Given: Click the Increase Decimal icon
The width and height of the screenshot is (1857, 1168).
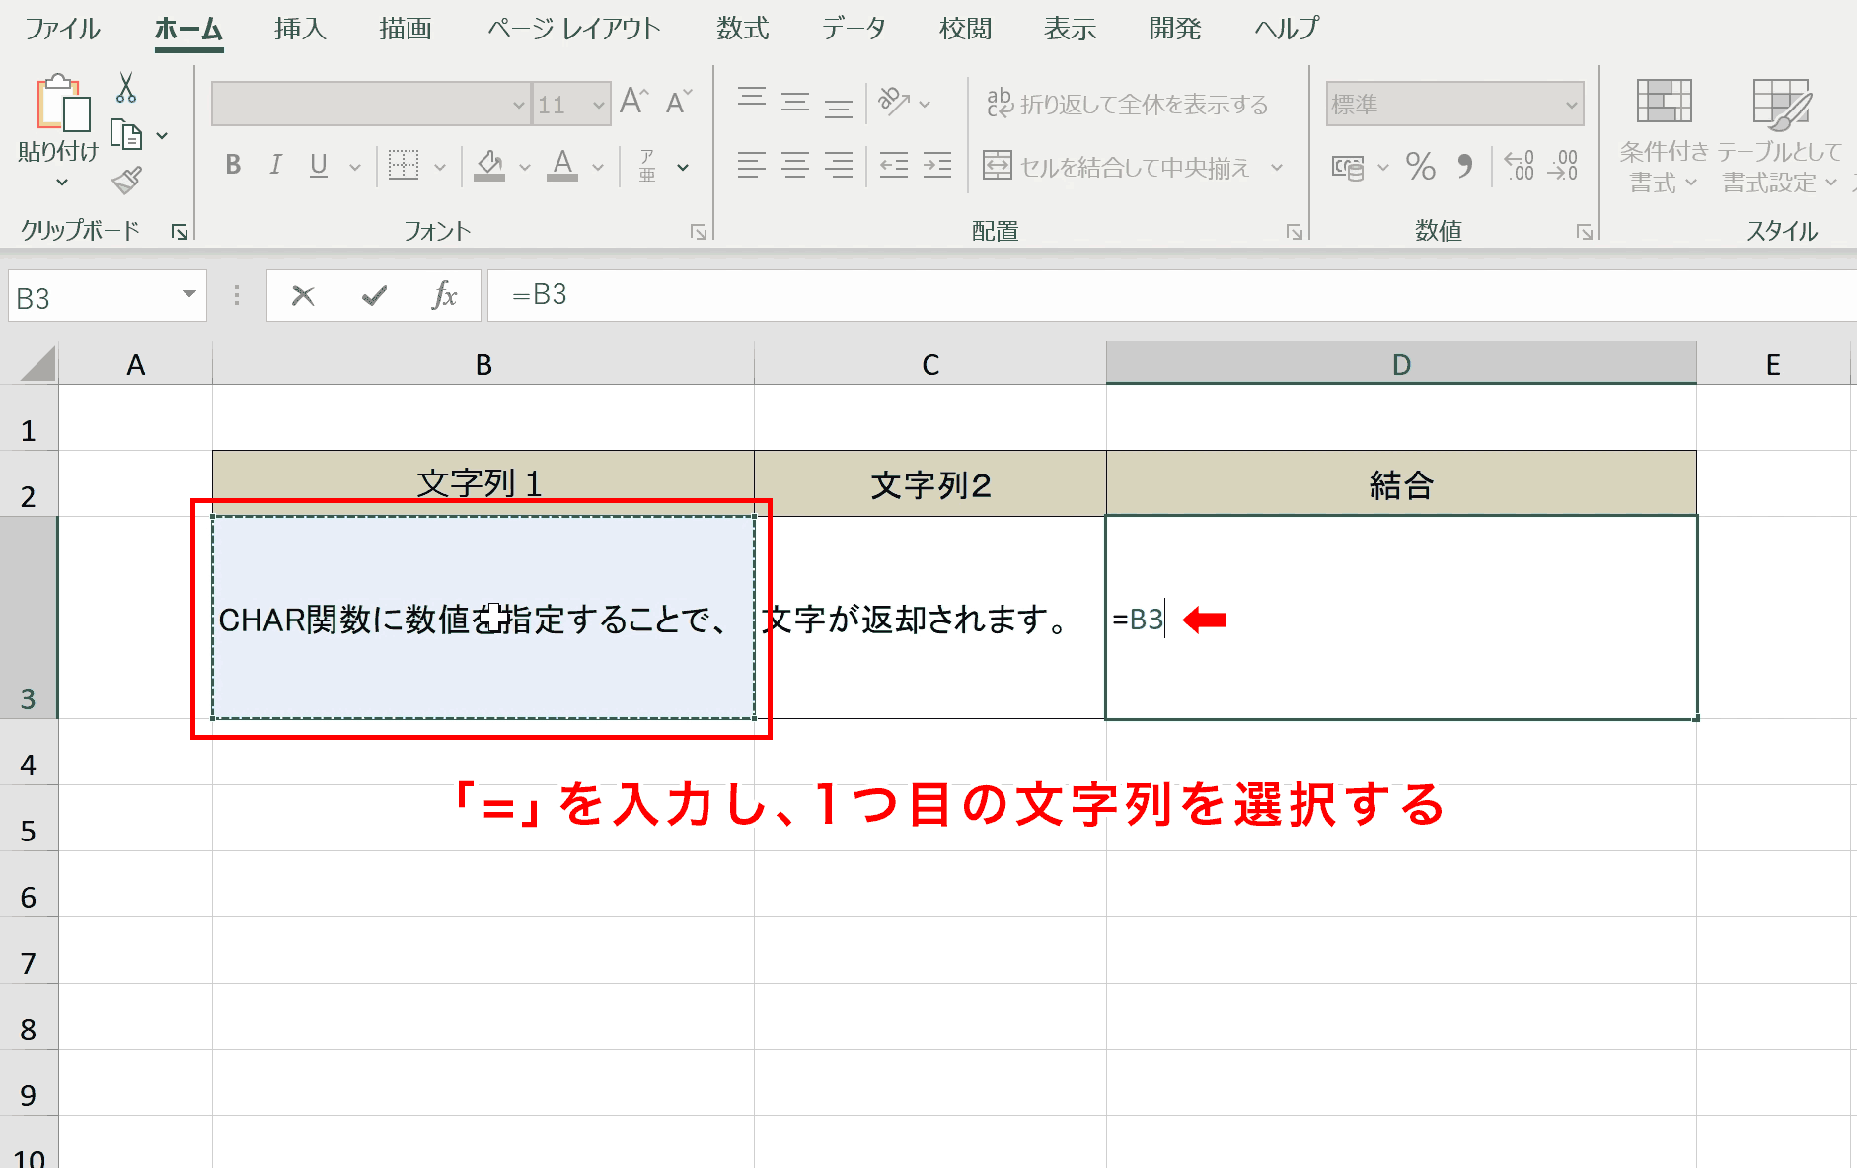Looking at the screenshot, I should coord(1520,166).
